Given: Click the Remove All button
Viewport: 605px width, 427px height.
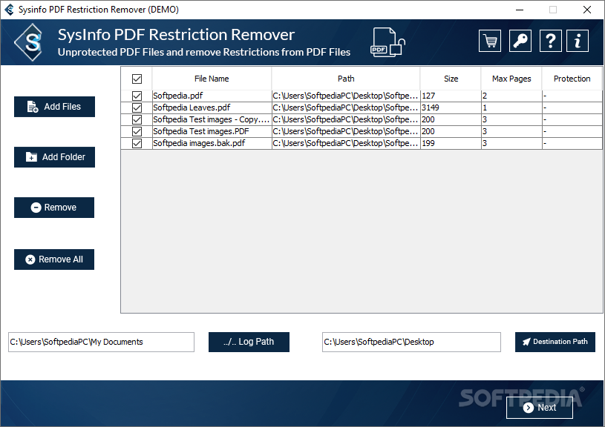Looking at the screenshot, I should 54,259.
